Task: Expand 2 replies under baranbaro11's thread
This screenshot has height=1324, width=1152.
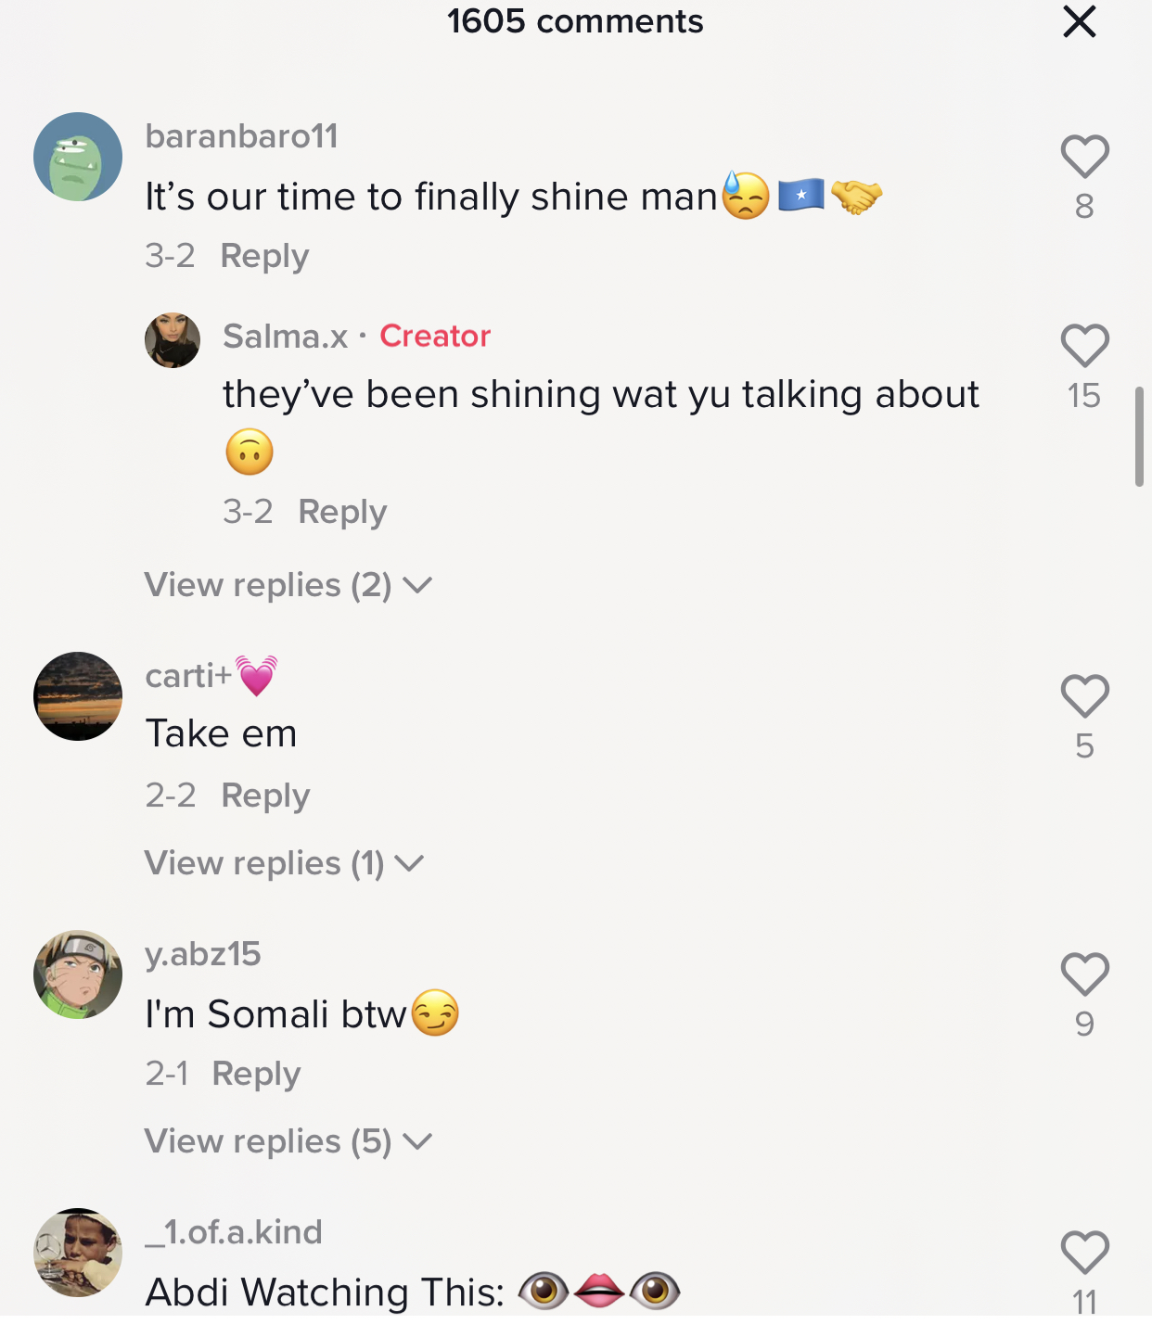Action: click(x=288, y=585)
